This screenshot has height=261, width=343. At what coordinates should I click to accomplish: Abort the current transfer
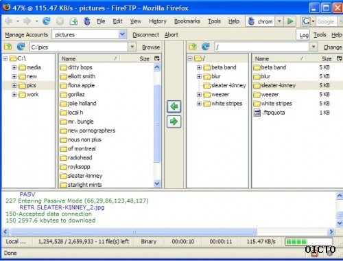[171, 34]
